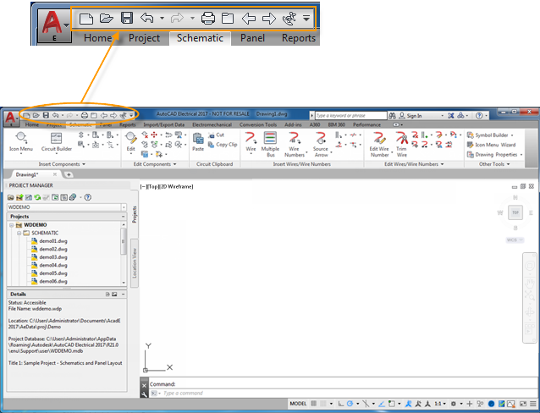Click the Plot printer icon in enlarged callout
Viewport: 540px width, 413px height.
pos(208,18)
